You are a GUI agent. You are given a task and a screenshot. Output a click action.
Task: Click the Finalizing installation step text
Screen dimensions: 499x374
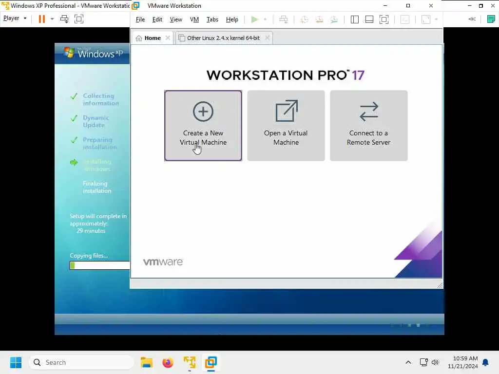coord(97,187)
